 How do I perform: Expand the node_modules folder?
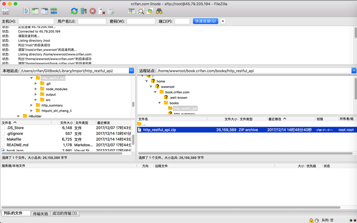[x=36, y=89]
